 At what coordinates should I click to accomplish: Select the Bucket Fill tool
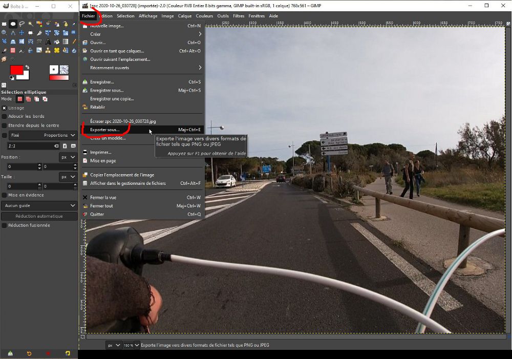[x=57, y=41]
